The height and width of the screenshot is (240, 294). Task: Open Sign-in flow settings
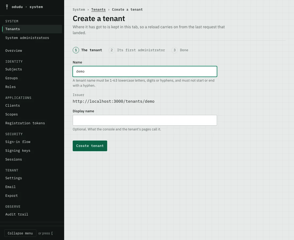pos(32,142)
